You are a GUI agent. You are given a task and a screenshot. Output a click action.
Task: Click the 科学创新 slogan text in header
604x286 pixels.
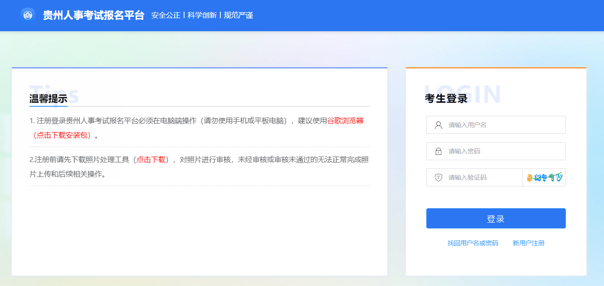click(202, 15)
